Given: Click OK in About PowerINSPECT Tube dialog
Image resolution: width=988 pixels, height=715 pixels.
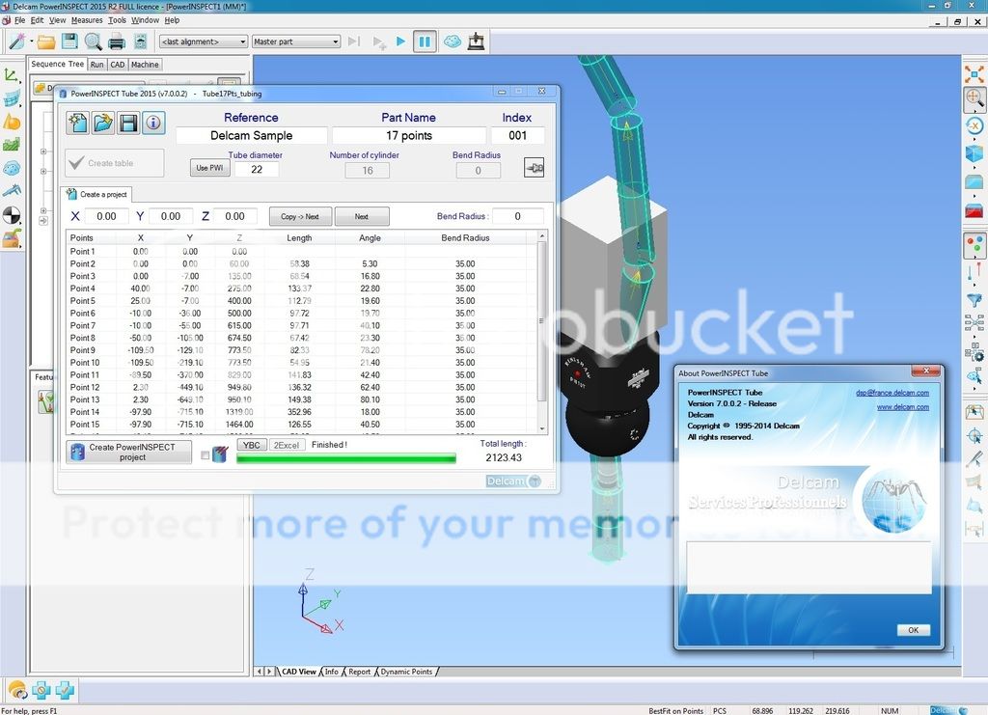Looking at the screenshot, I should click(x=913, y=630).
